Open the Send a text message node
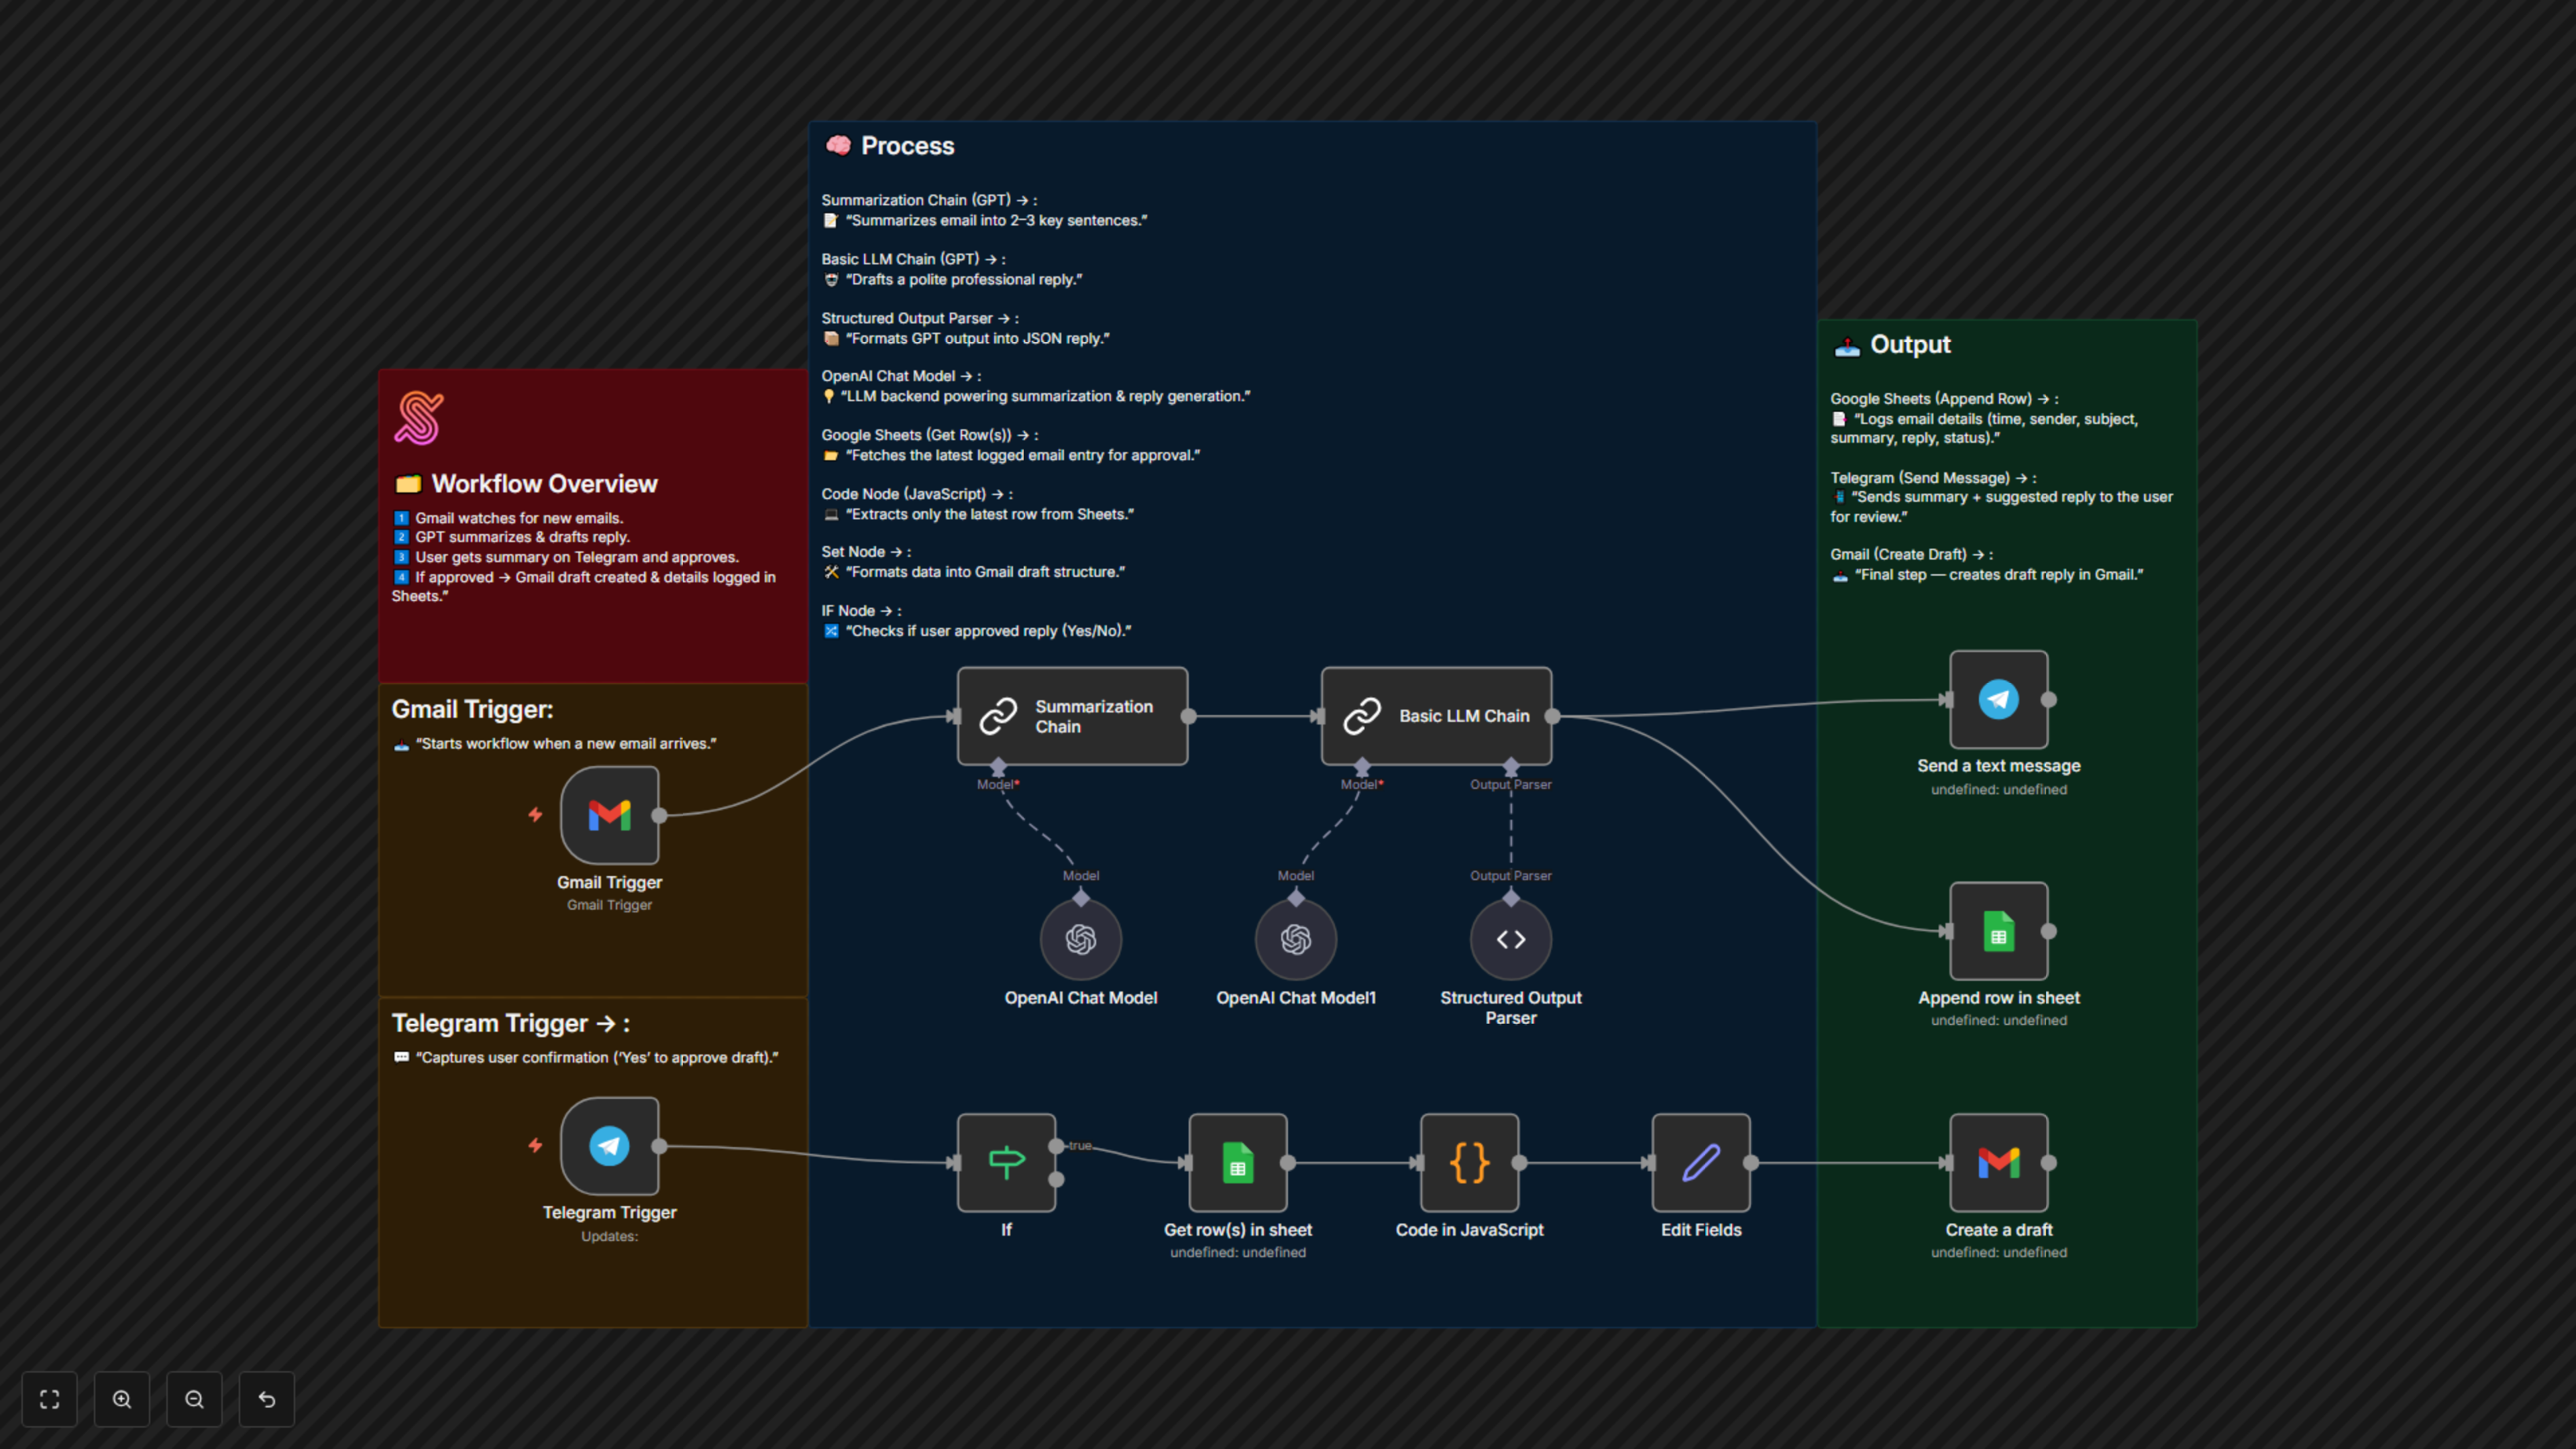Viewport: 2576px width, 1449px height. (x=1998, y=699)
